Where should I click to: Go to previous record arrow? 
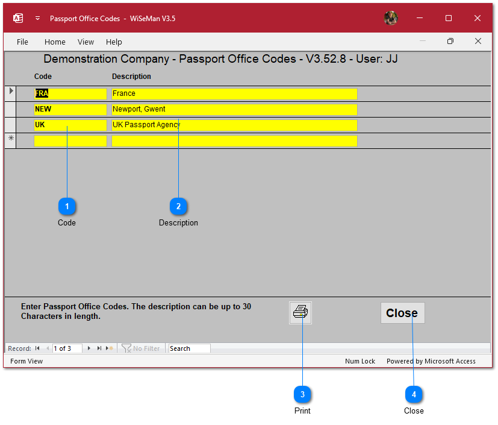[48, 348]
